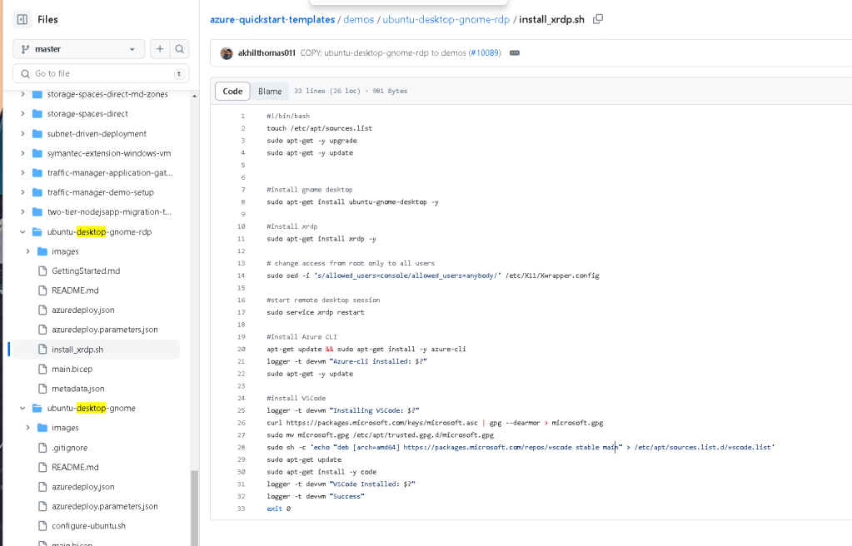Click storage-spaces-direct-md-zones folder icon
This screenshot has height=546, width=852.
pyautogui.click(x=37, y=94)
